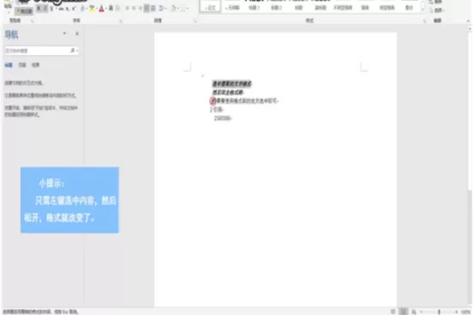Click the first bold italic document line
Image resolution: width=474 pixels, height=315 pixels.
tap(232, 83)
